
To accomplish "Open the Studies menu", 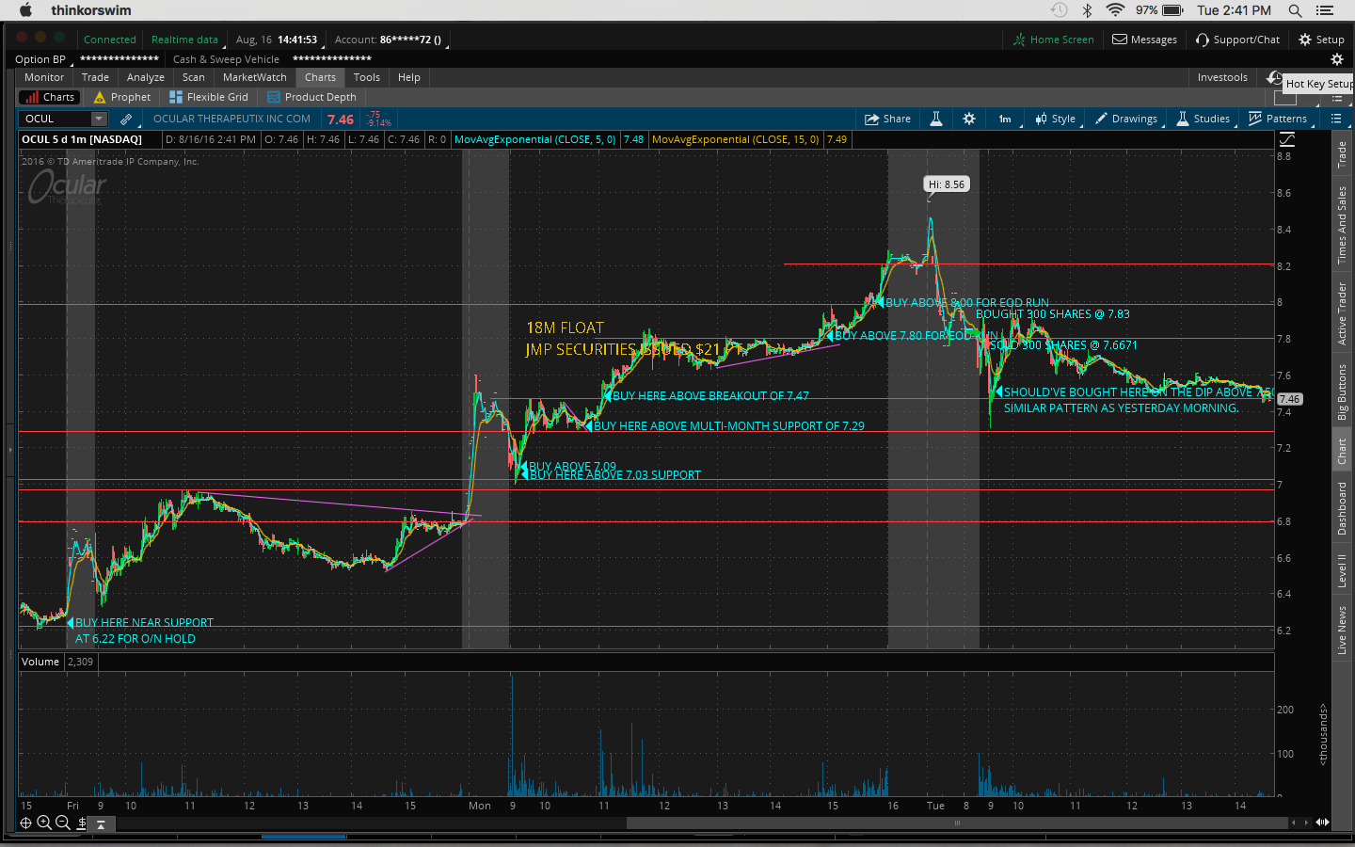I will point(1203,119).
